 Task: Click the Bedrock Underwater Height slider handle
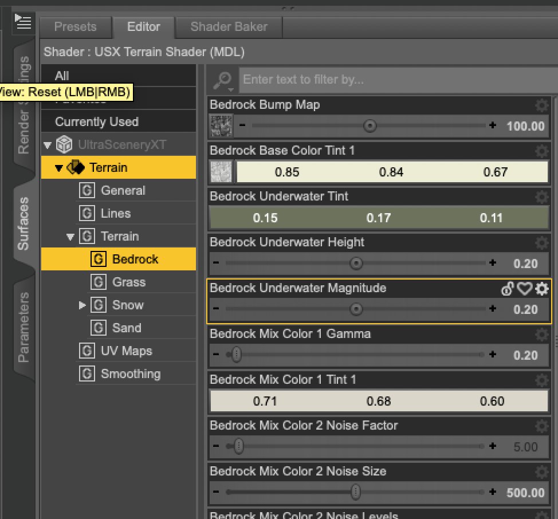356,264
